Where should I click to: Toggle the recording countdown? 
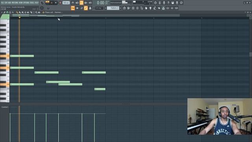[x=82, y=3]
